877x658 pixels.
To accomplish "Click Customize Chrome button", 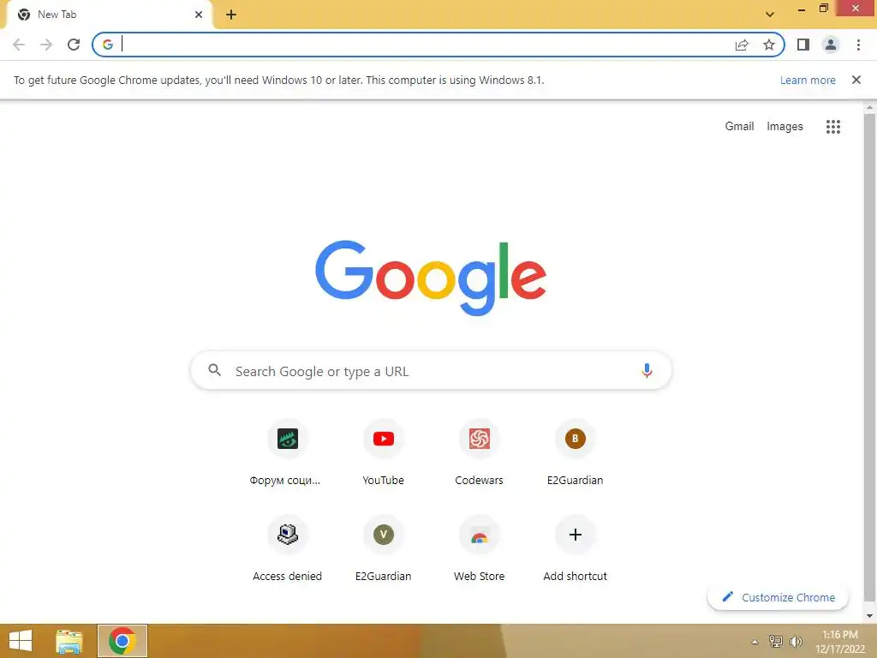I will [x=778, y=597].
